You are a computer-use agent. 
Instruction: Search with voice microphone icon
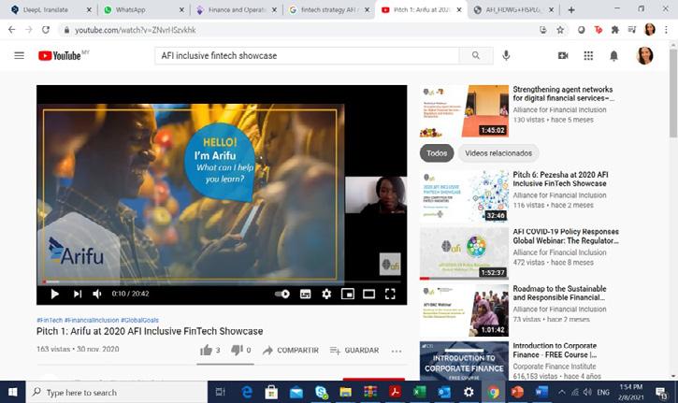(506, 55)
